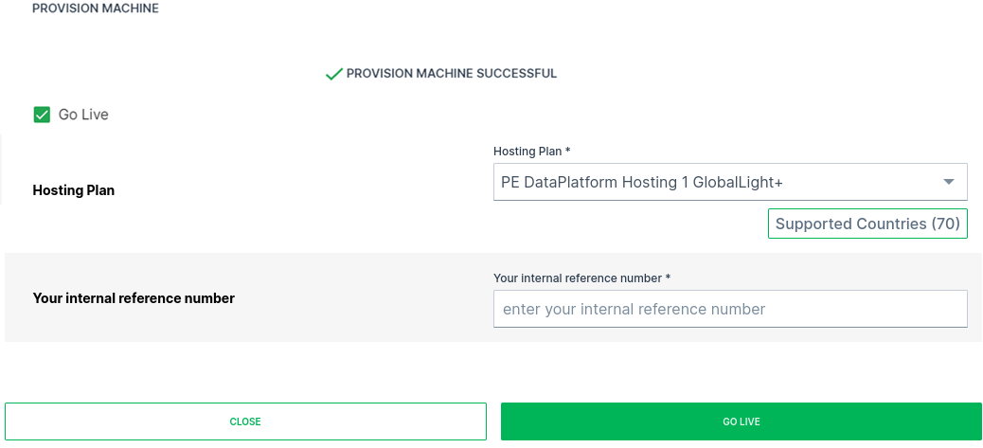Click the "enter your internal reference number" placeholder
Screen dimensions: 983x448
tap(634, 309)
